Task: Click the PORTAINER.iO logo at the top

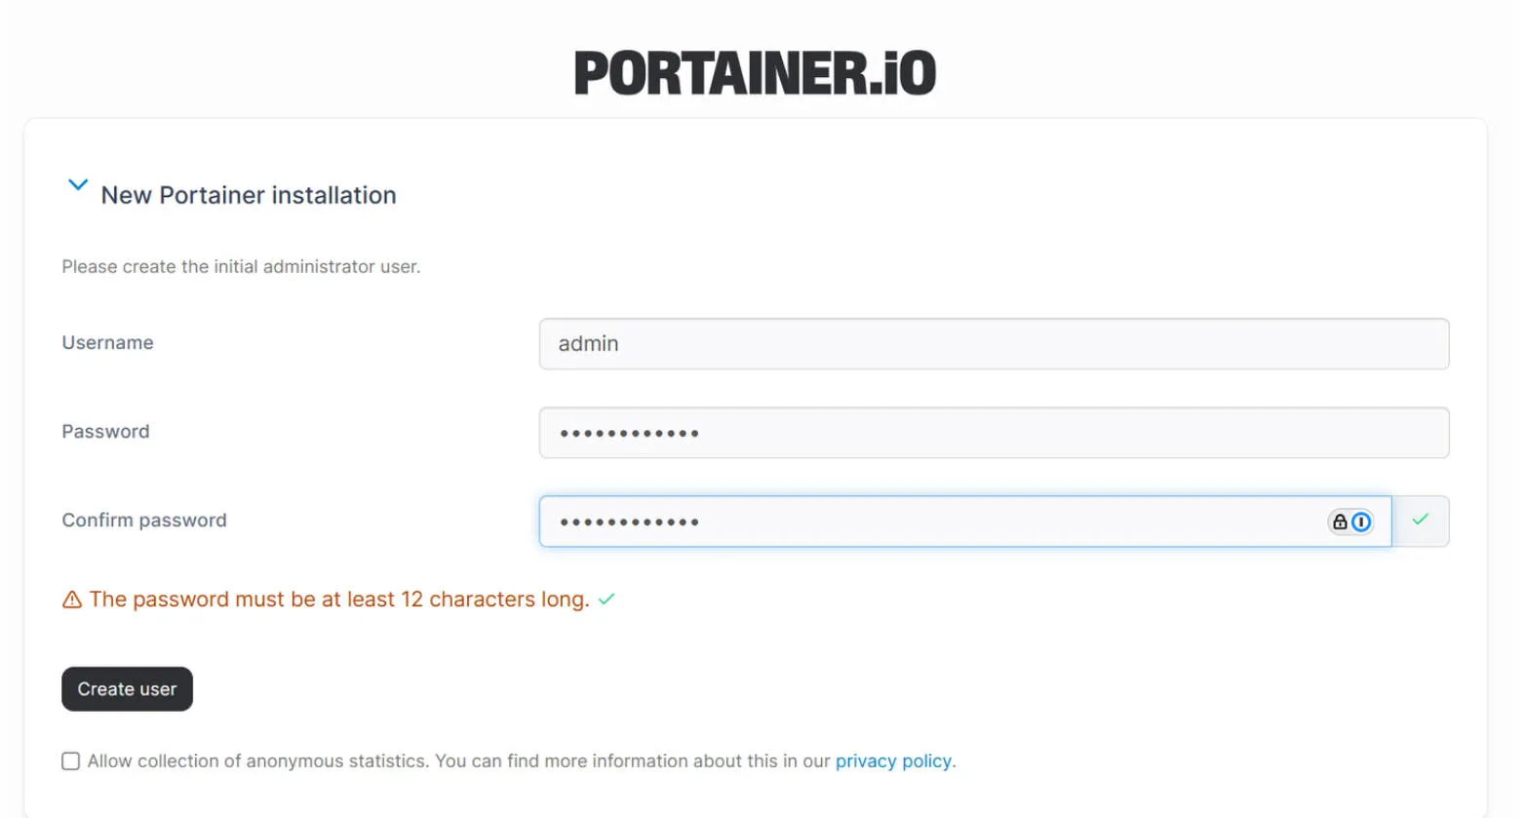Action: pos(758,71)
